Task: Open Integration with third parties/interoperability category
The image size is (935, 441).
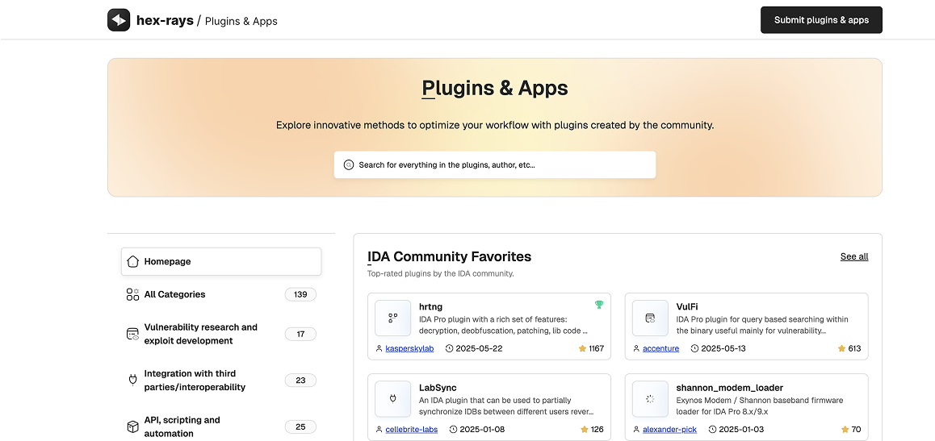Action: pyautogui.click(x=221, y=381)
